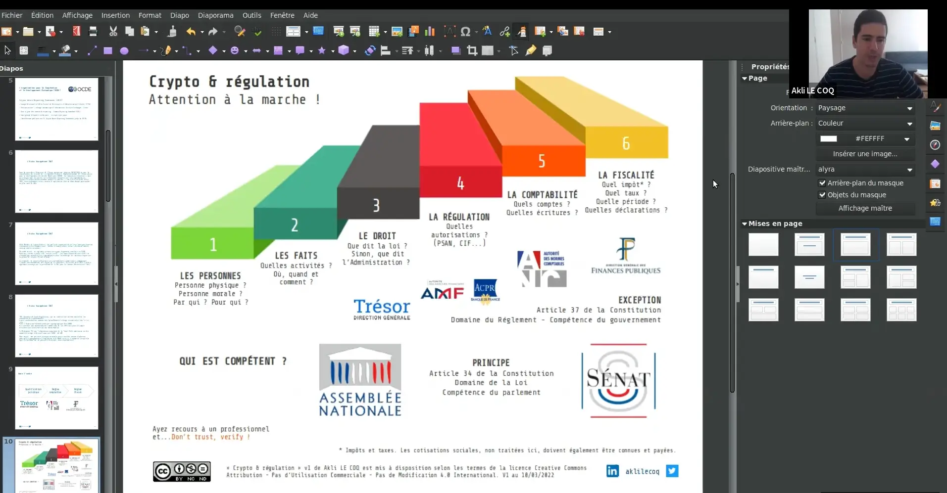Open the Arrière-plan dropdown showing Couleur
Viewport: 947px width, 493px height.
click(865, 123)
